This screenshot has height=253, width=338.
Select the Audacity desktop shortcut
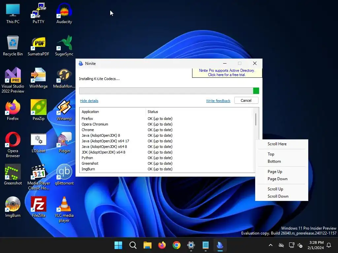click(x=64, y=14)
